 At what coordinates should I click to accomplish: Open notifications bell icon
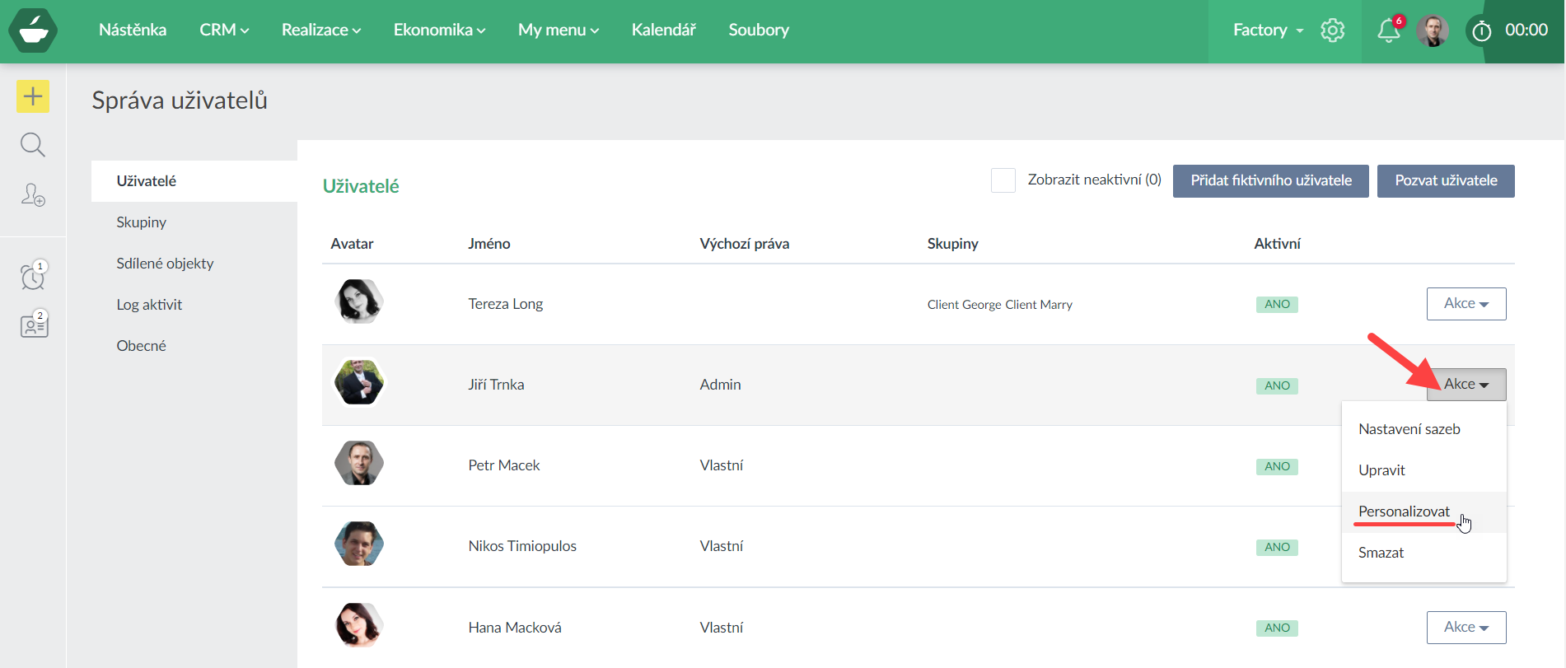pyautogui.click(x=1388, y=30)
